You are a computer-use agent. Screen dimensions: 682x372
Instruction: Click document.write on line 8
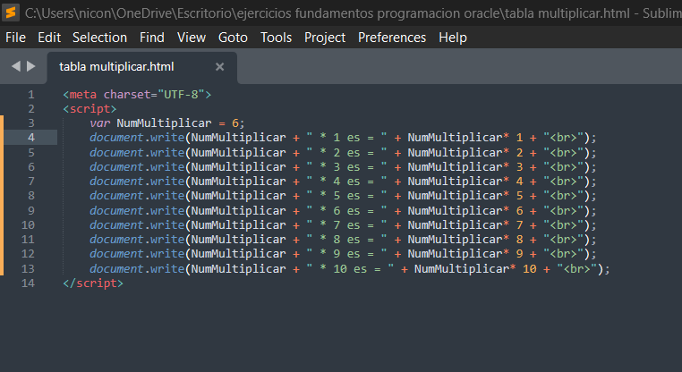(x=137, y=196)
